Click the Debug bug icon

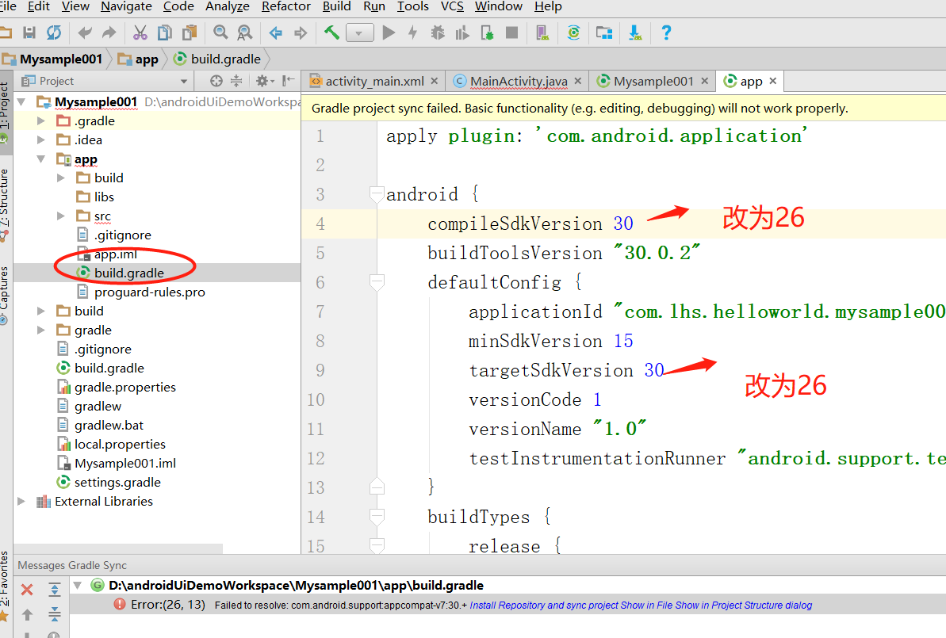[438, 32]
